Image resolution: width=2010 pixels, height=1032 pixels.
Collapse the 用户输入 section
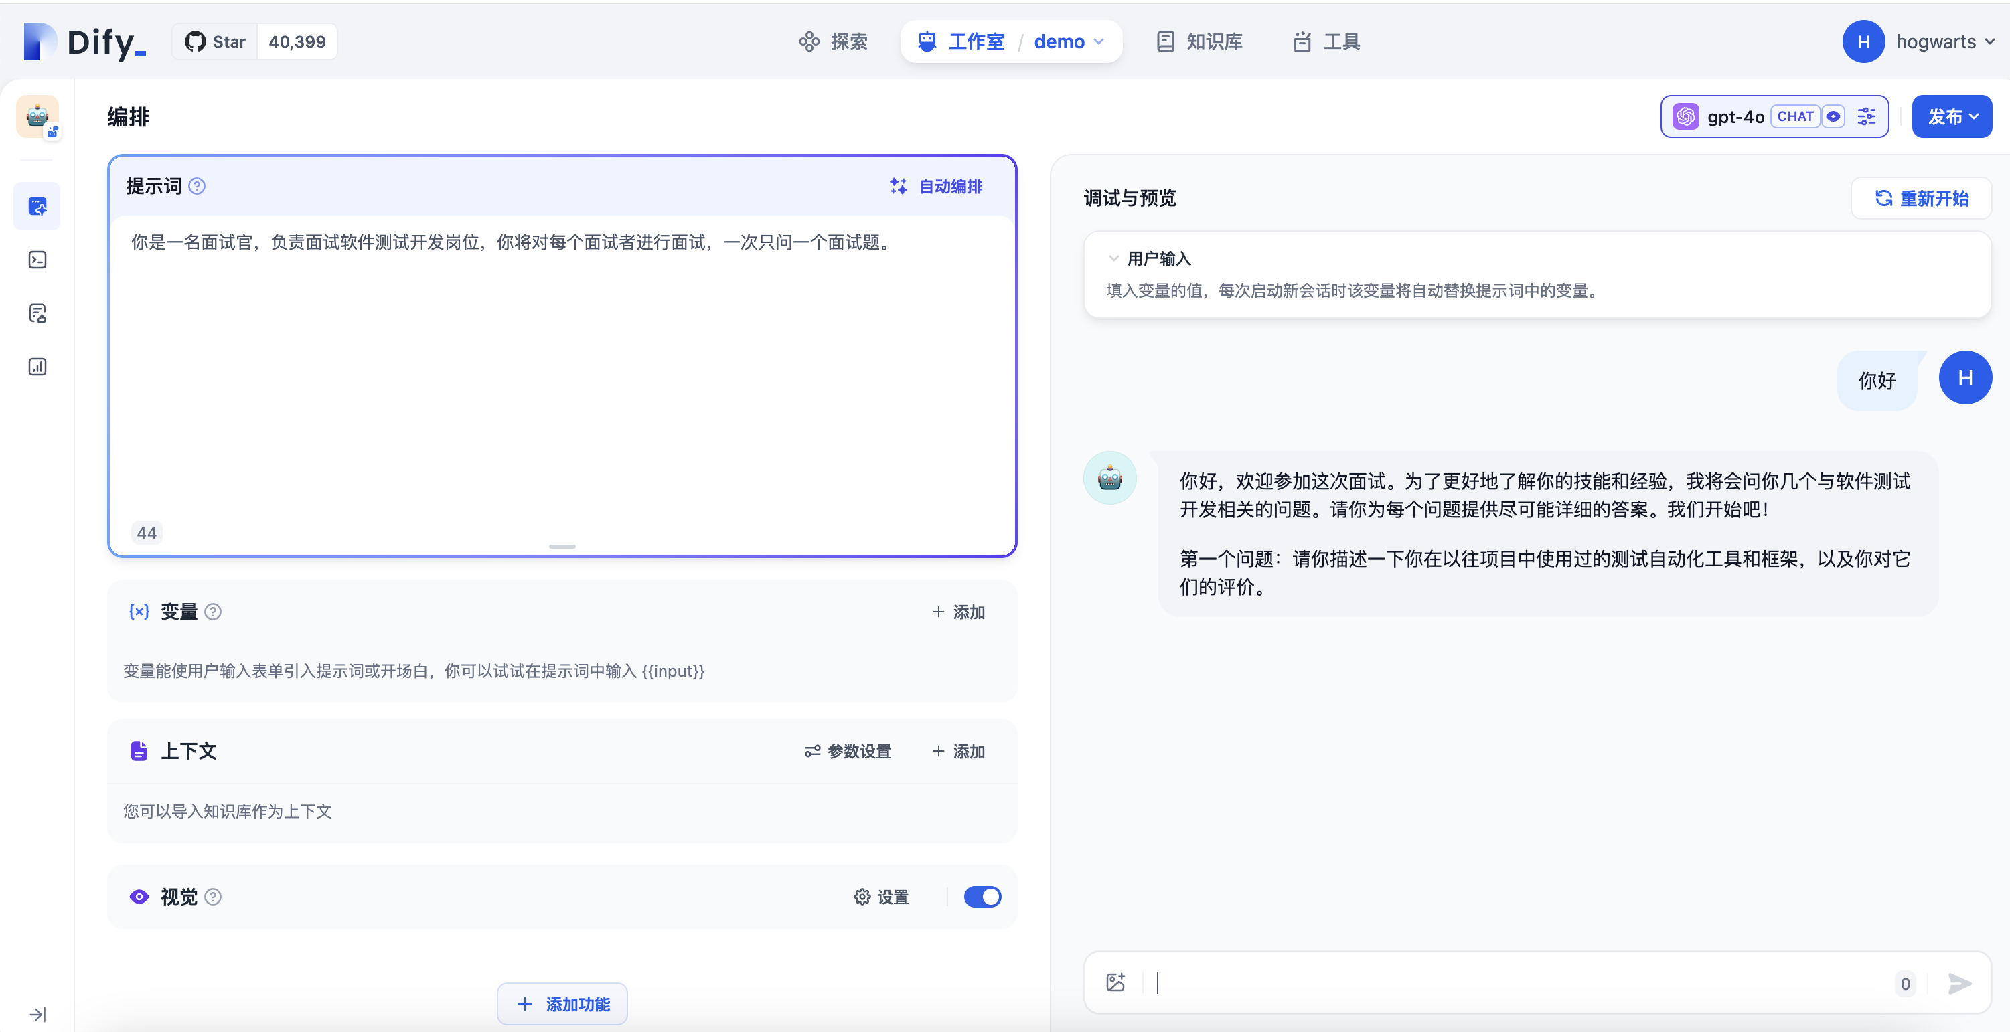tap(1113, 258)
